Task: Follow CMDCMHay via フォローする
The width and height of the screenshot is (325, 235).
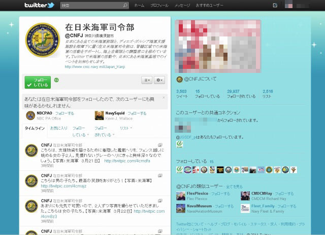Action: 284,193
